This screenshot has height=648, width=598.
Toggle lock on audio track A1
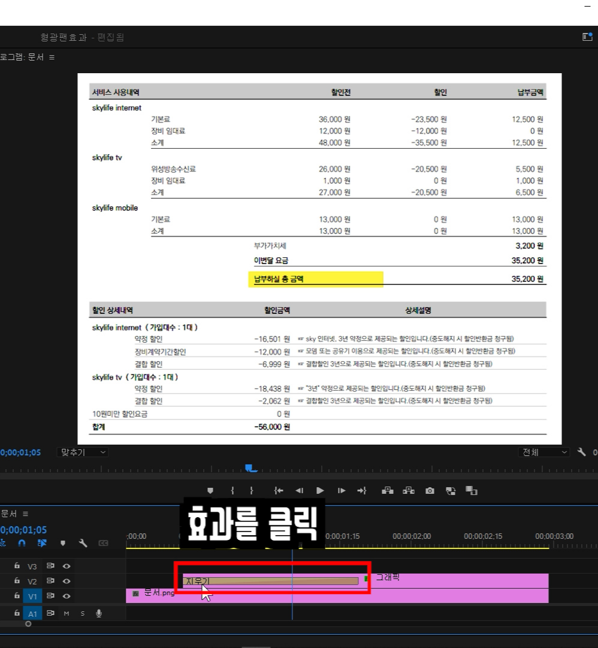click(17, 613)
